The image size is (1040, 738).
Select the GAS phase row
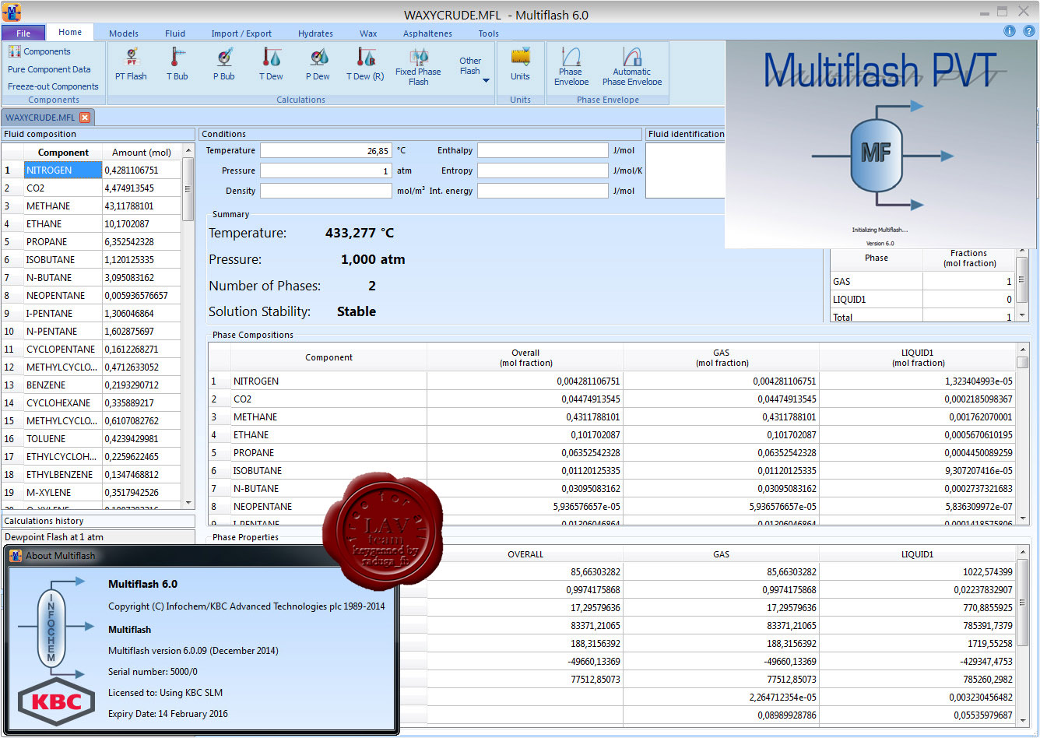(x=922, y=281)
